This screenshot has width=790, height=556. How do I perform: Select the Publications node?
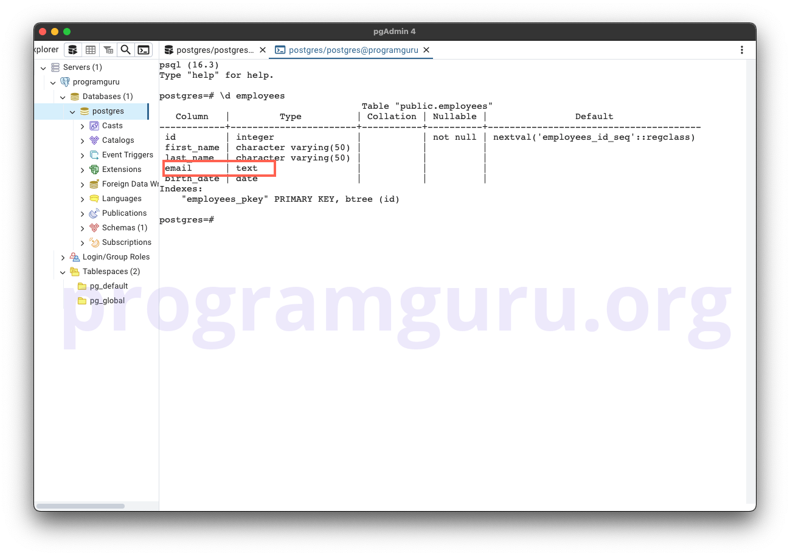[123, 213]
